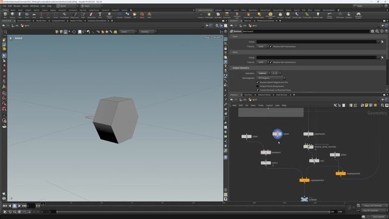Select the OUT_SCREWS null node
This screenshot has width=389, height=219.
[305, 199]
